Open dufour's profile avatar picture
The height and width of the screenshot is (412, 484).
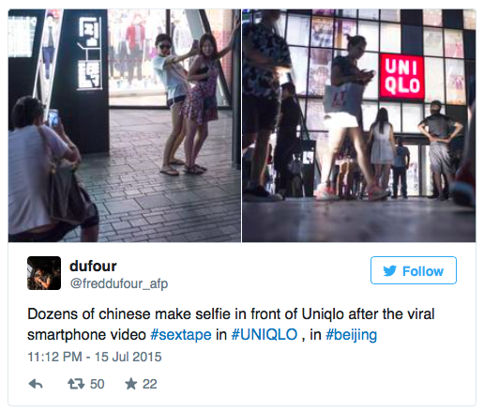click(44, 273)
